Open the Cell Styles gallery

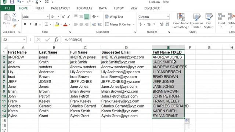209,21
